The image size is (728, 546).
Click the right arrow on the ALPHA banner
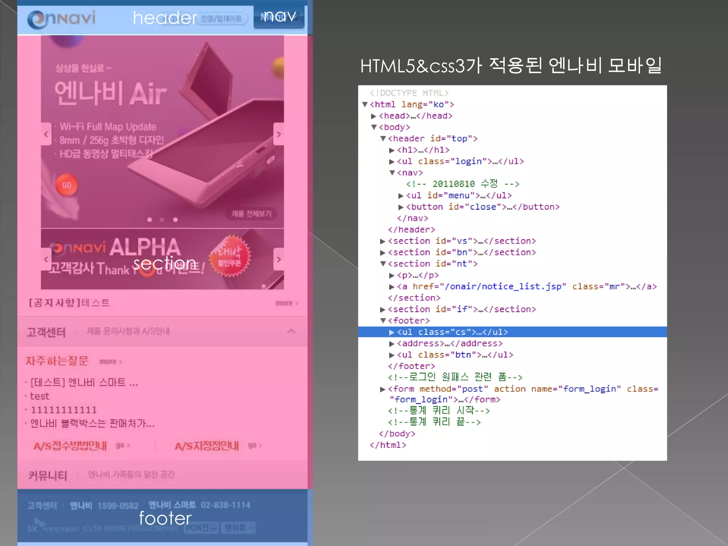pyautogui.click(x=279, y=259)
